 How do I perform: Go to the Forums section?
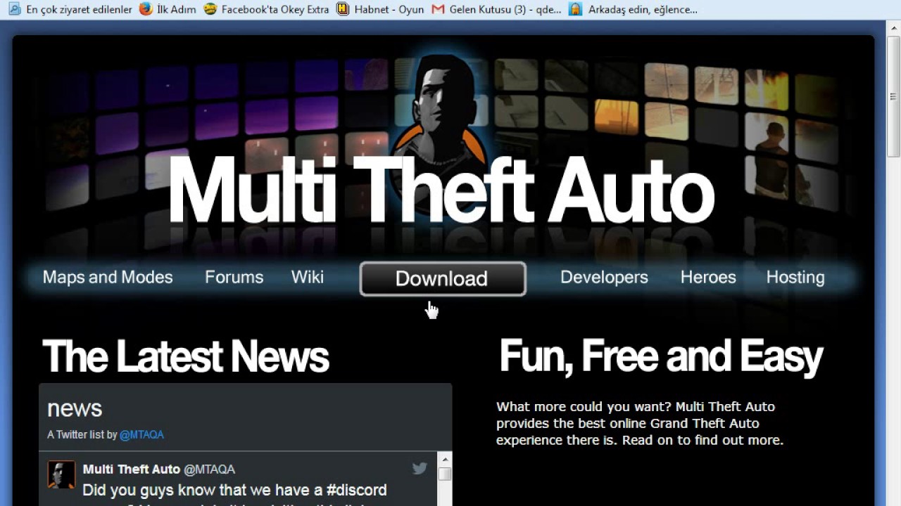(234, 277)
